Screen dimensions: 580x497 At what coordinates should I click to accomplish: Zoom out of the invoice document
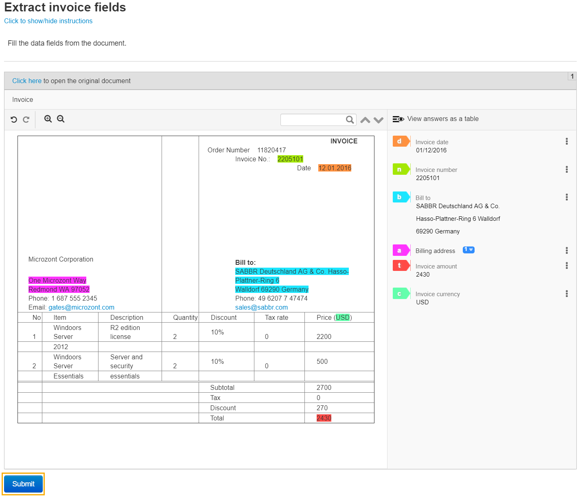point(61,119)
